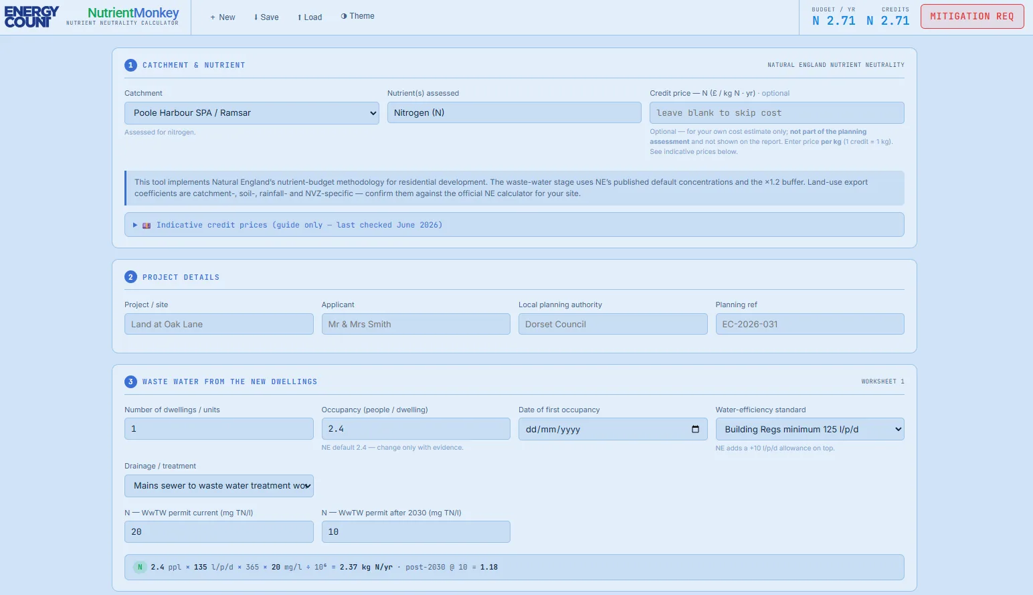The height and width of the screenshot is (595, 1033).
Task: Click the Number of dwellings field
Action: [x=219, y=428]
